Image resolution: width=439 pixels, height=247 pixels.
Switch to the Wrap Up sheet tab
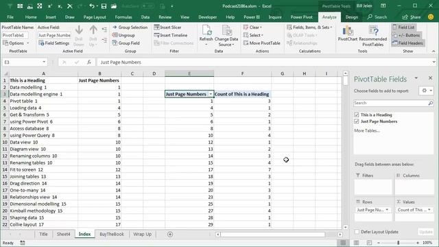pos(142,234)
